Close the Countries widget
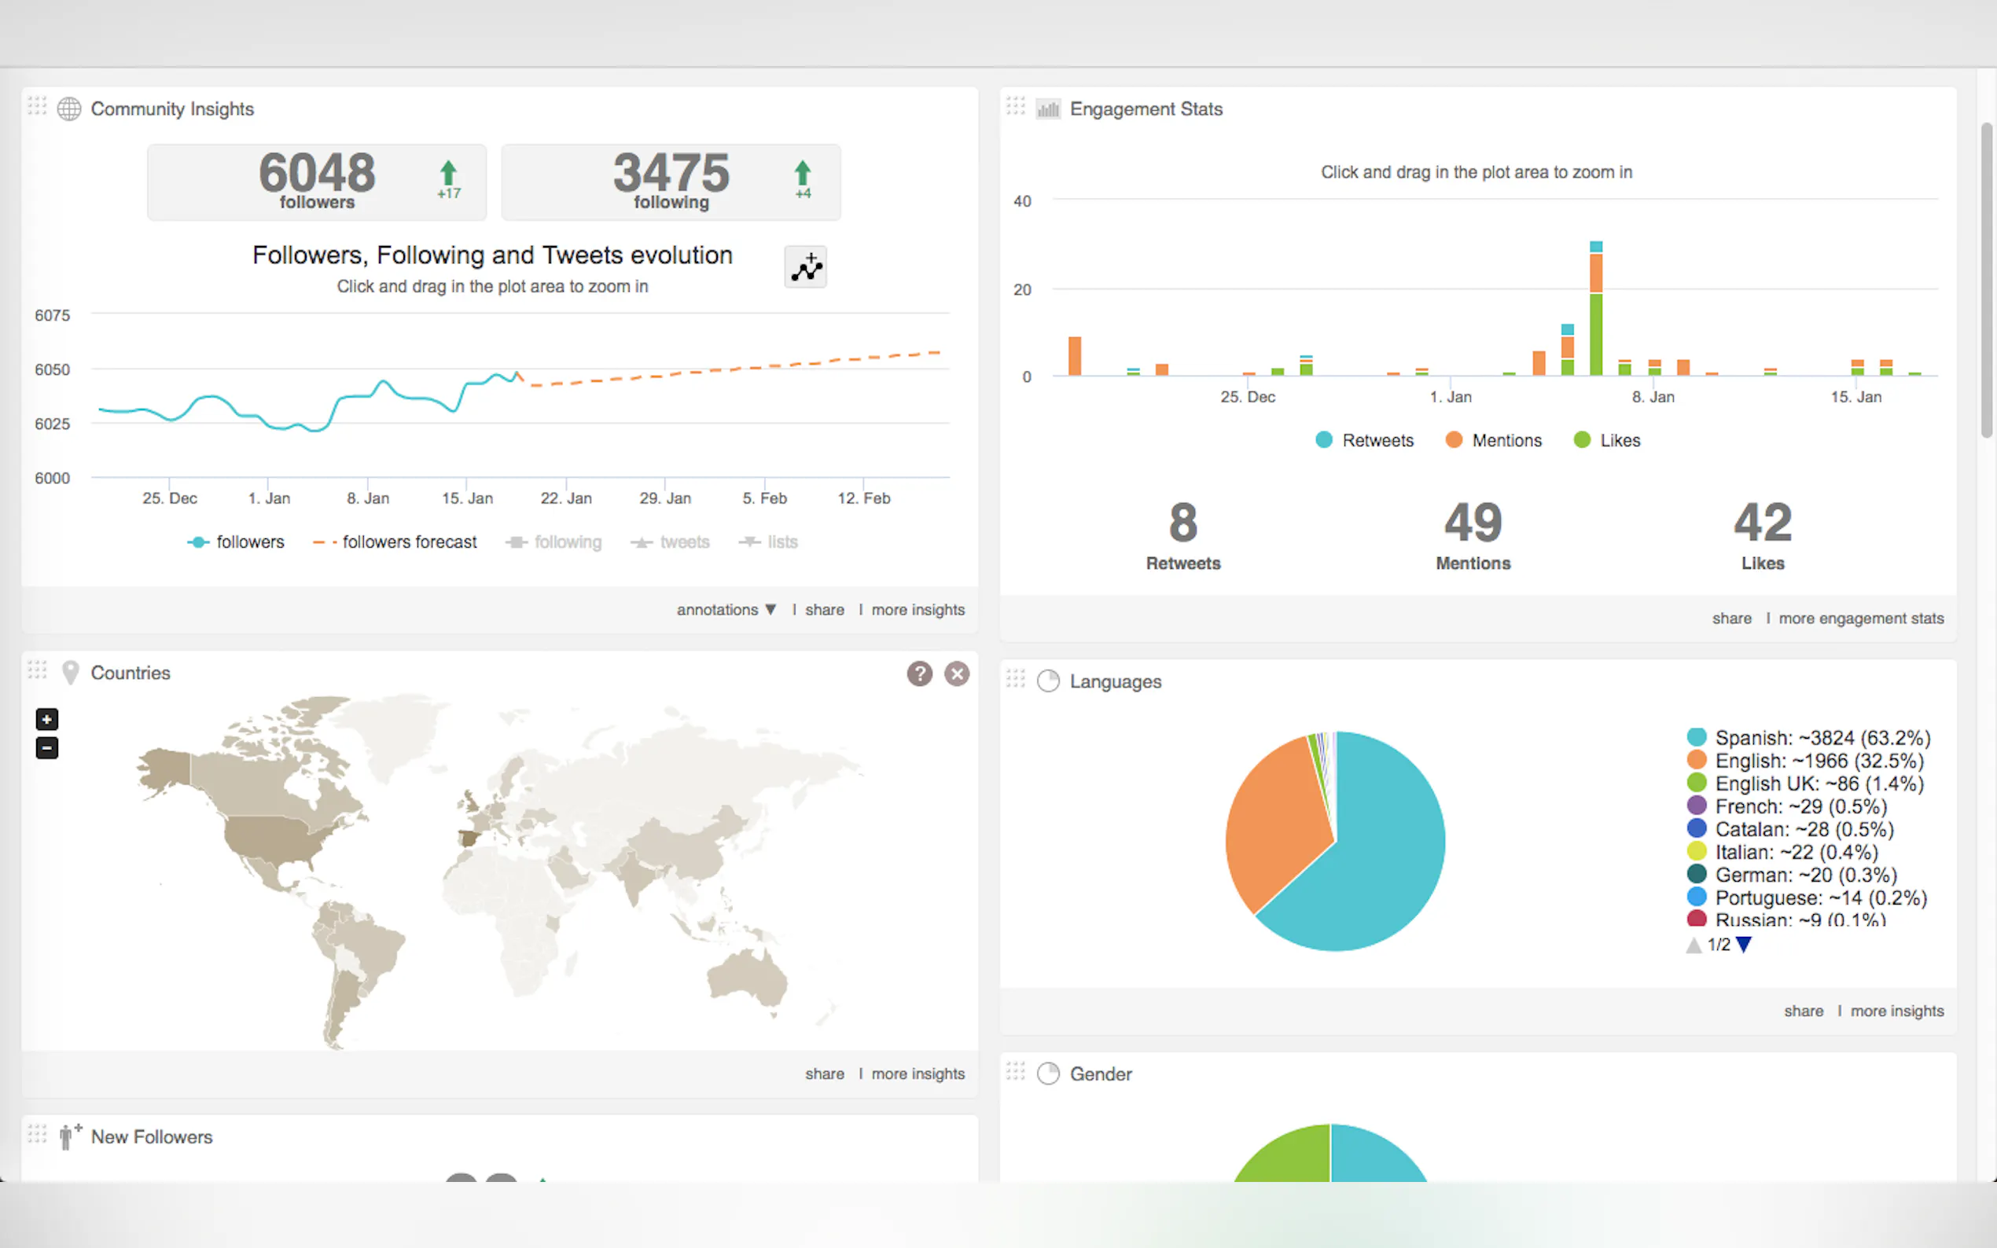The height and width of the screenshot is (1248, 1997). 957,674
